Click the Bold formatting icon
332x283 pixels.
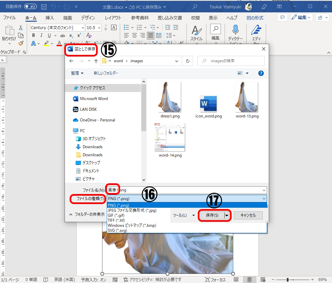[x=33, y=35]
